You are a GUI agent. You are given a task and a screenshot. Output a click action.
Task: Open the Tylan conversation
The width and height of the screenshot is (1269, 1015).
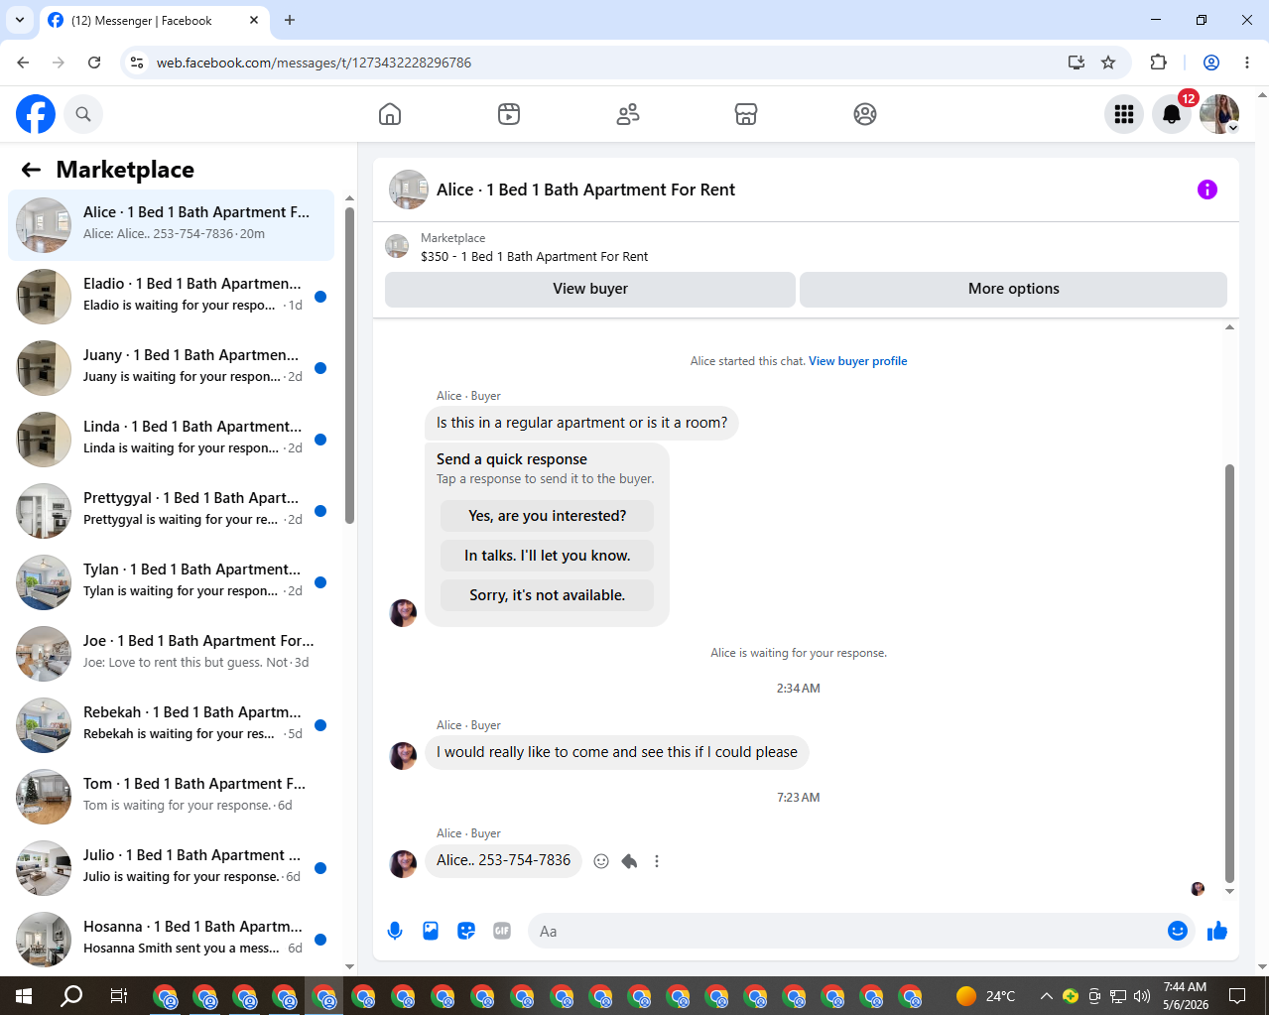[171, 582]
